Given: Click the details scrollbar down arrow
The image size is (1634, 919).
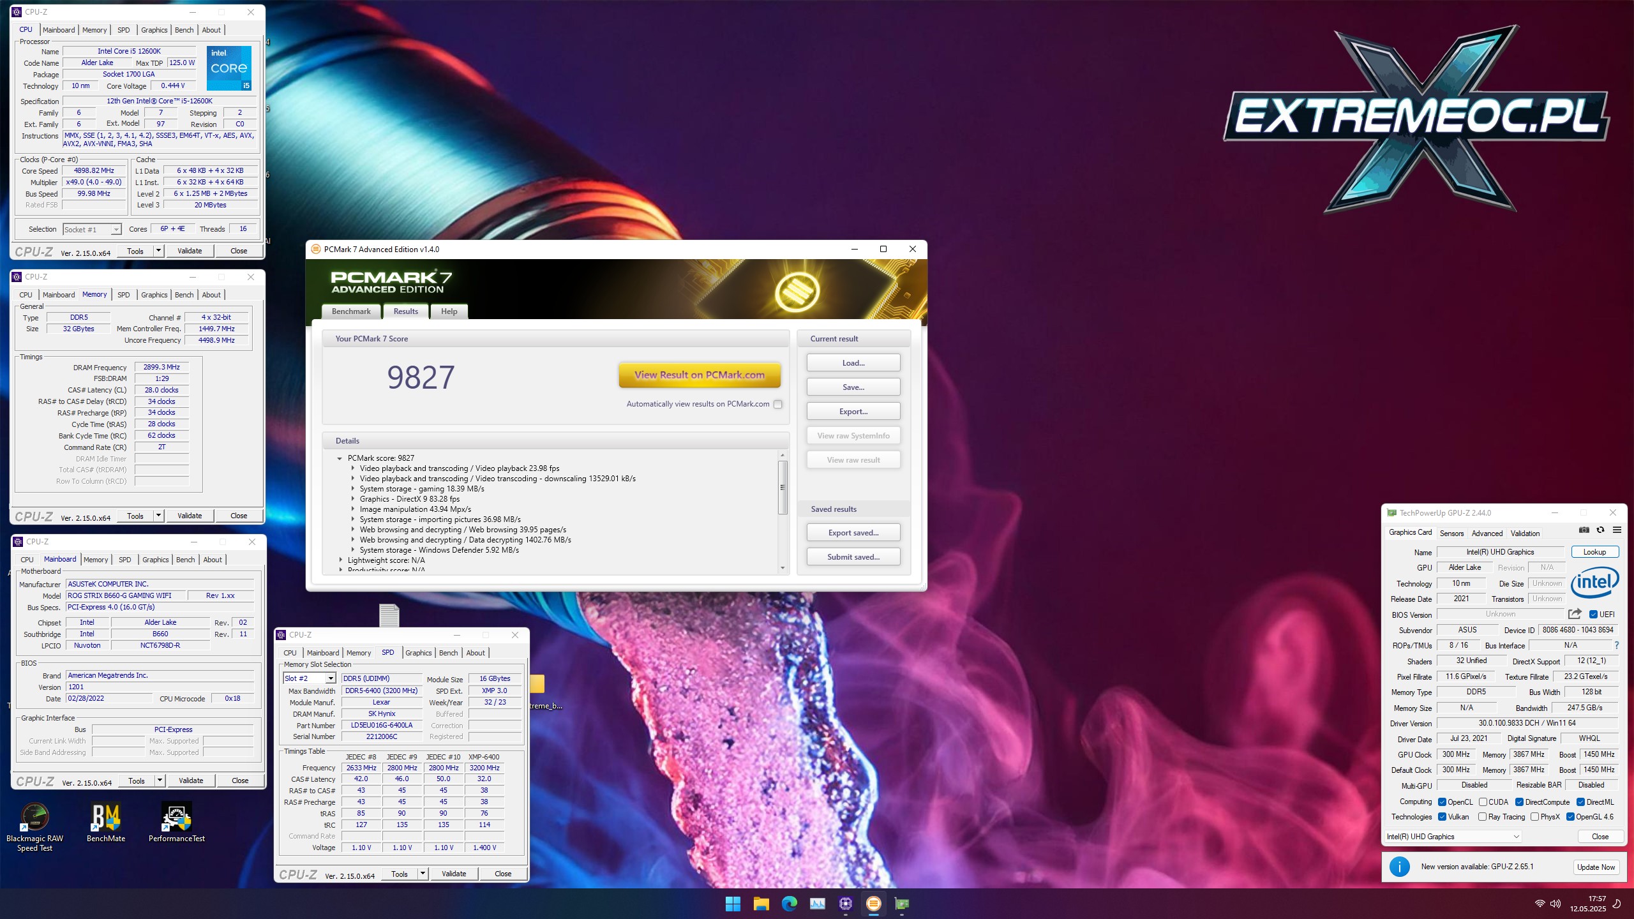Looking at the screenshot, I should click(783, 567).
